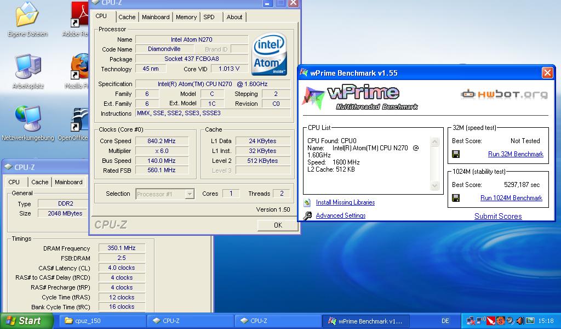This screenshot has height=329, width=561.
Task: Click the Specification field value
Action: tap(213, 84)
